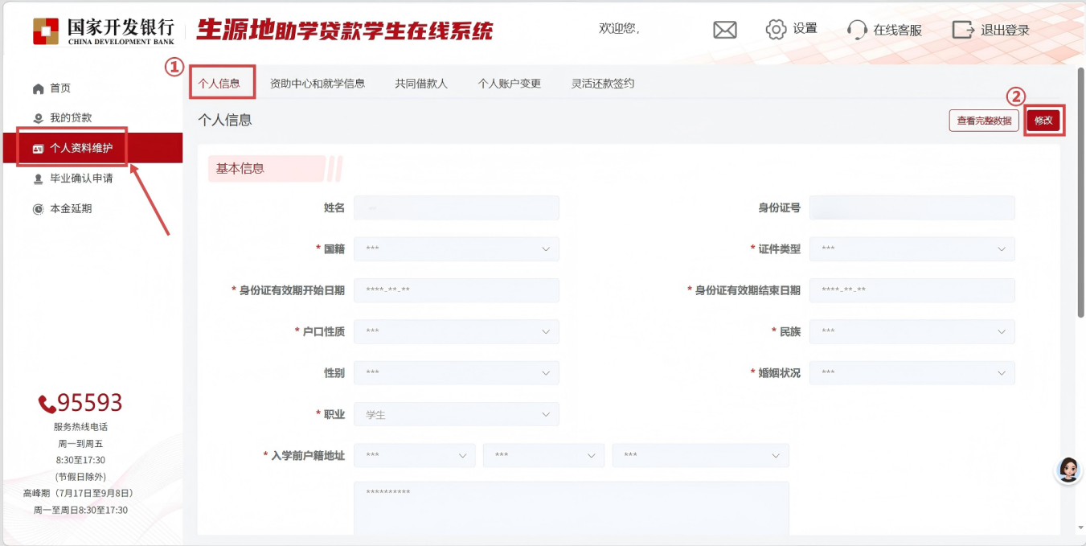Click the red 修改 button
The width and height of the screenshot is (1086, 546).
click(1043, 121)
